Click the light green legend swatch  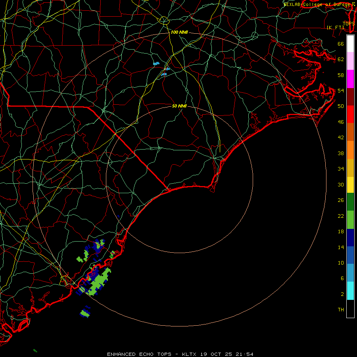350,220
